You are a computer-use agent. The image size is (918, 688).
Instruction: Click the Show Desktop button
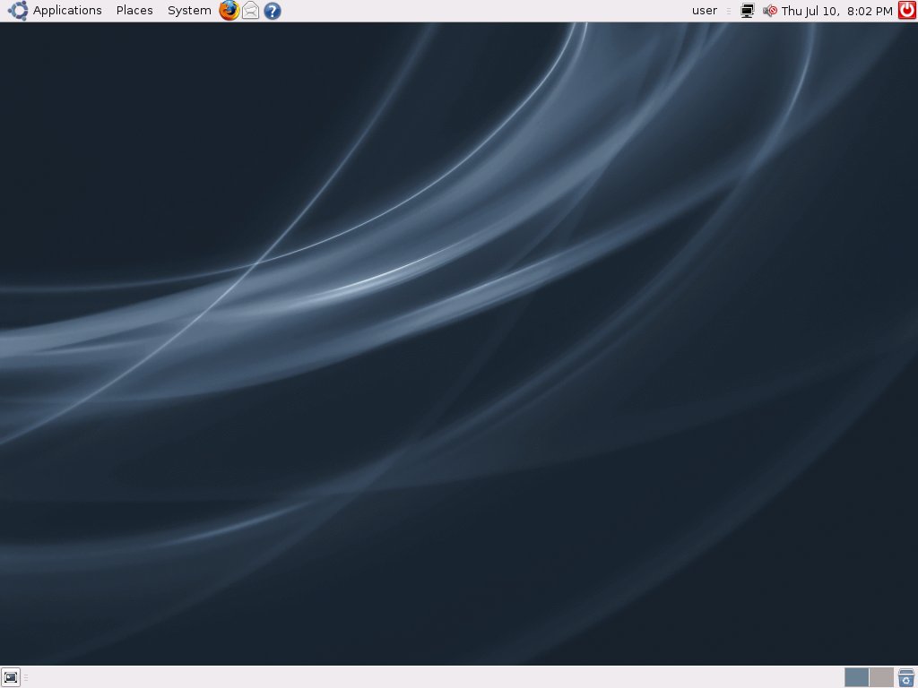point(11,677)
